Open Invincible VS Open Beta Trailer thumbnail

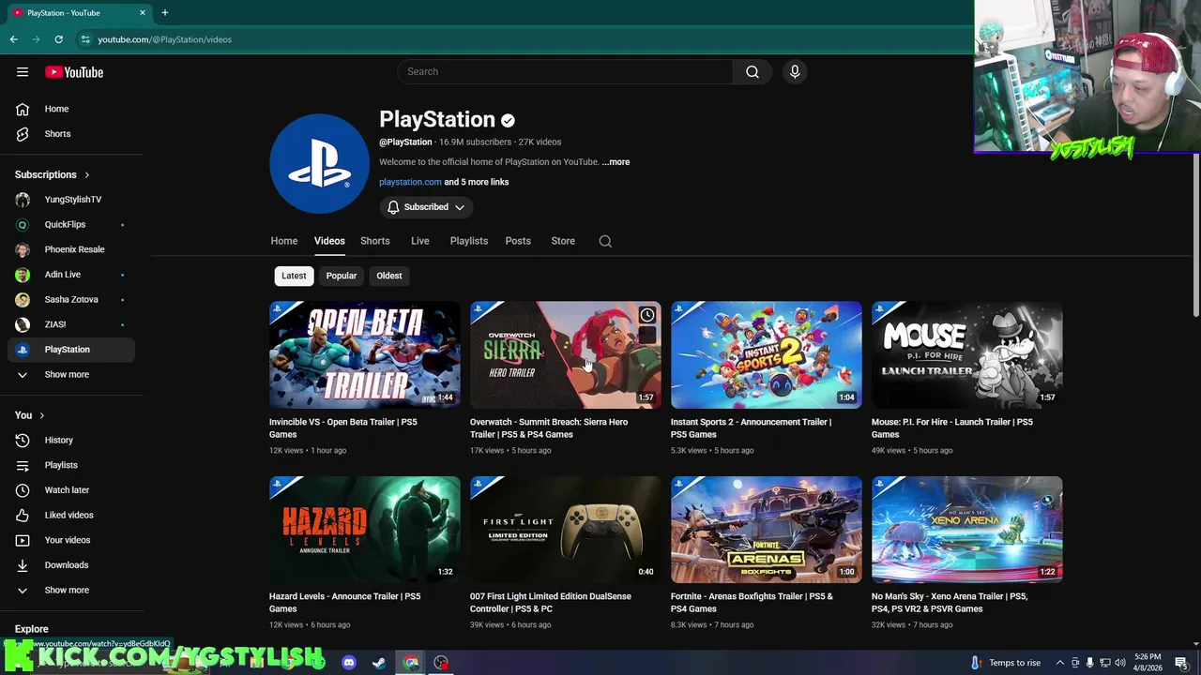365,355
